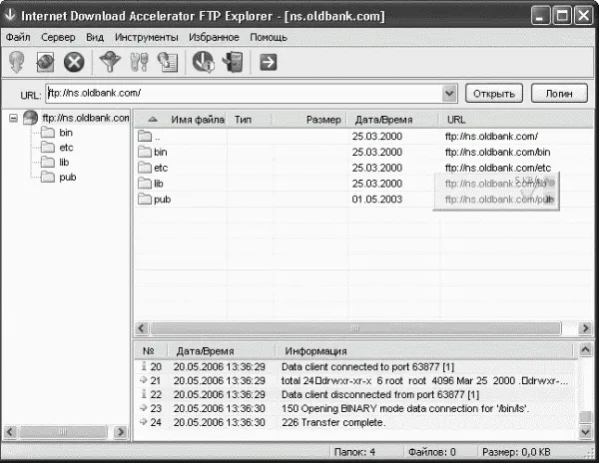Select pub folder in left tree
The width and height of the screenshot is (599, 463).
[x=67, y=177]
